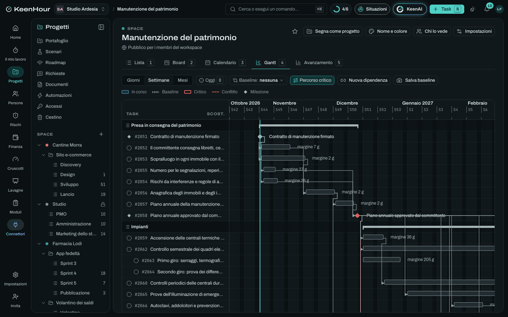Open the Finanza wallet icon
Image resolution: width=508 pixels, height=317 pixels.
[x=16, y=141]
